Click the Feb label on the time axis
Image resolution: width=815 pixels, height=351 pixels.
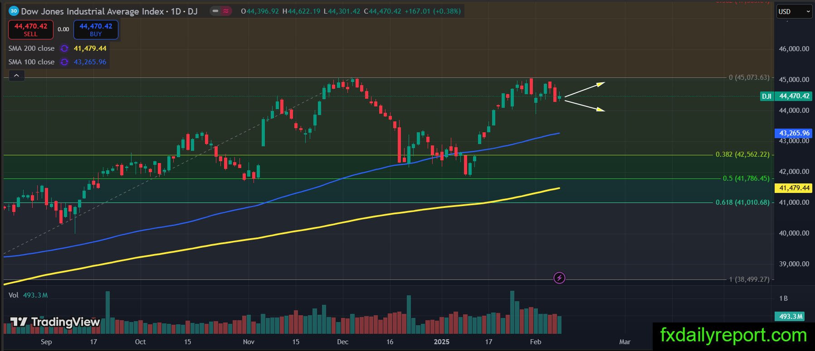[536, 342]
